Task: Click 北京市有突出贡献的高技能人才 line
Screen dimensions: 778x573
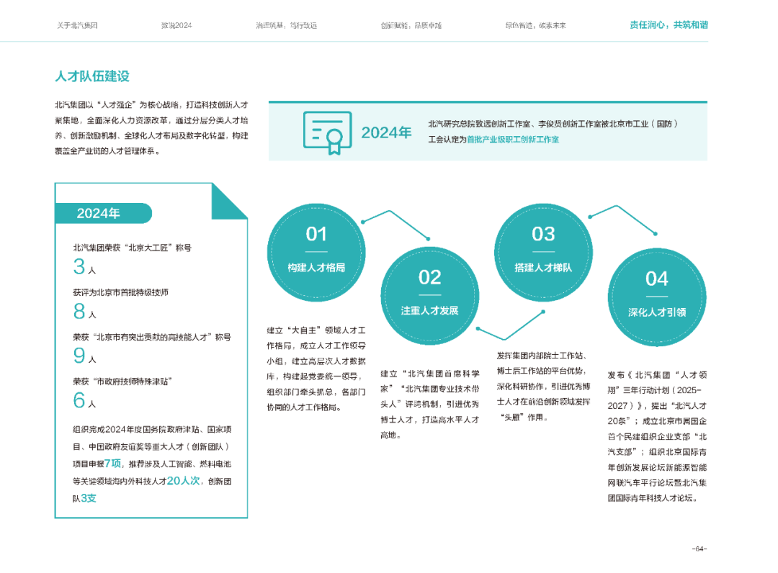Action: (x=152, y=337)
